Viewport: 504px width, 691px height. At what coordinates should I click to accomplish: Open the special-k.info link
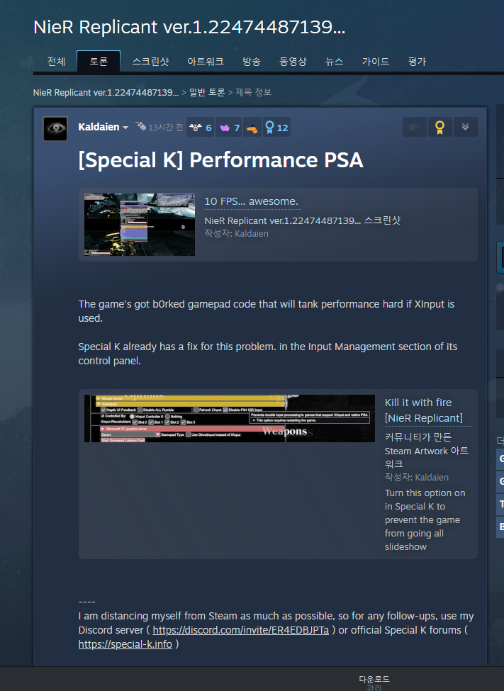click(125, 644)
